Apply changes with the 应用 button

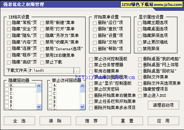pyautogui.click(x=163, y=121)
